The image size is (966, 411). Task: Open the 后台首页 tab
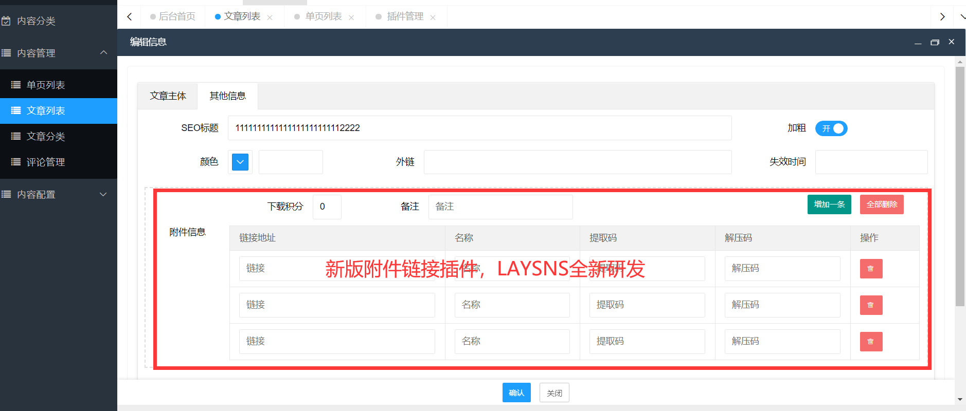point(173,16)
